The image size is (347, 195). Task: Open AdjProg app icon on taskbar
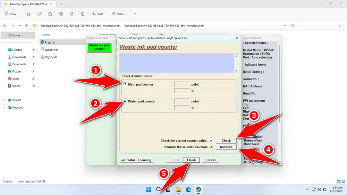tap(198, 189)
